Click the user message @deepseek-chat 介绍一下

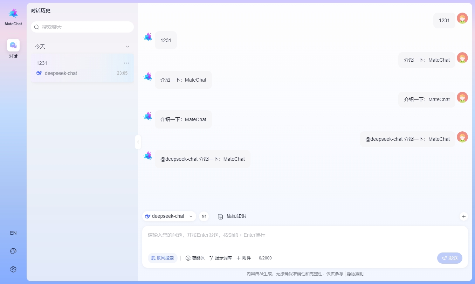tap(407, 139)
